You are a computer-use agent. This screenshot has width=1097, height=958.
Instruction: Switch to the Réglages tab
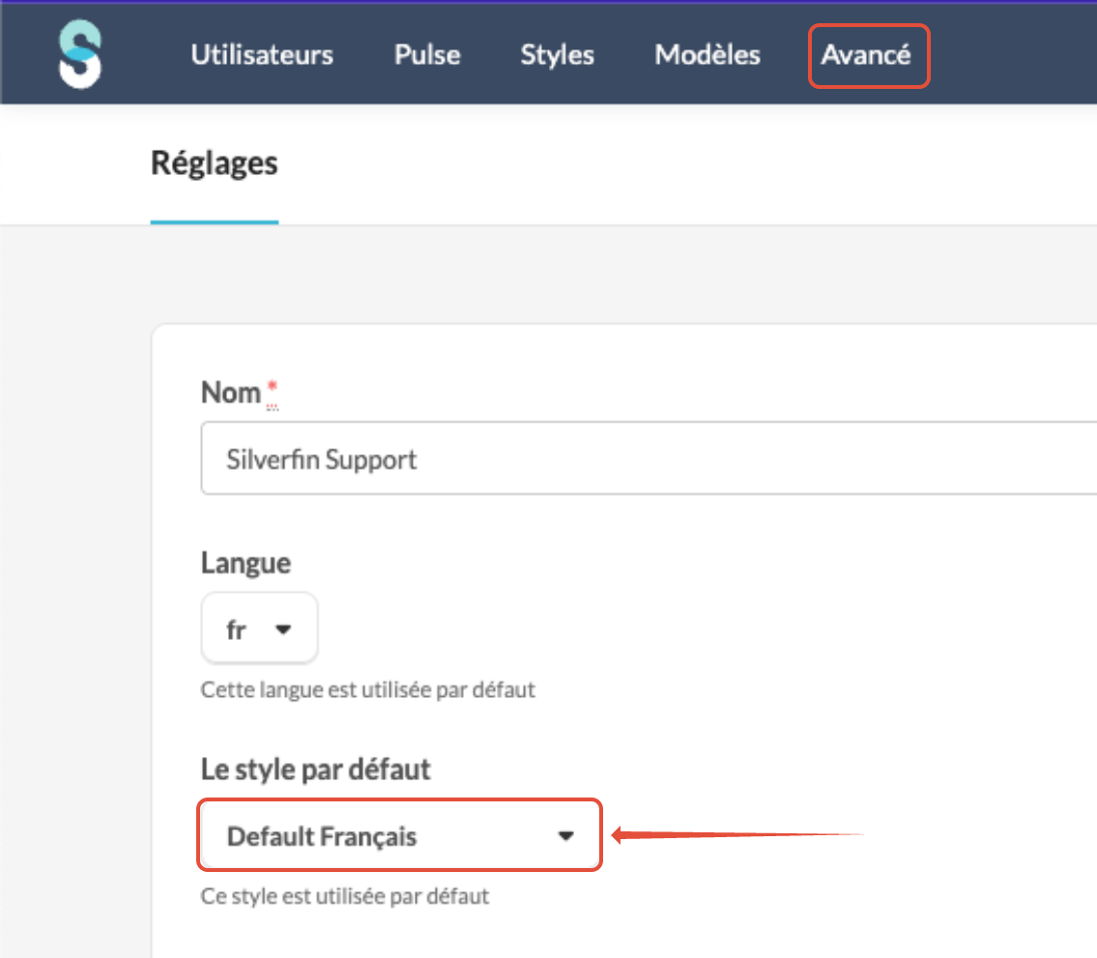tap(215, 164)
